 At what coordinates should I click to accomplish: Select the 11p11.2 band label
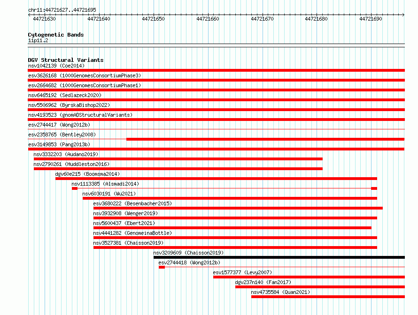[38, 40]
